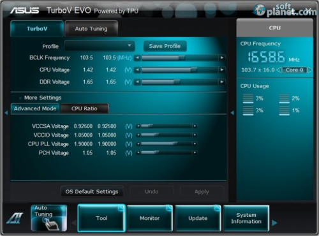Switch to the Auto Tuning tab

coord(91,29)
